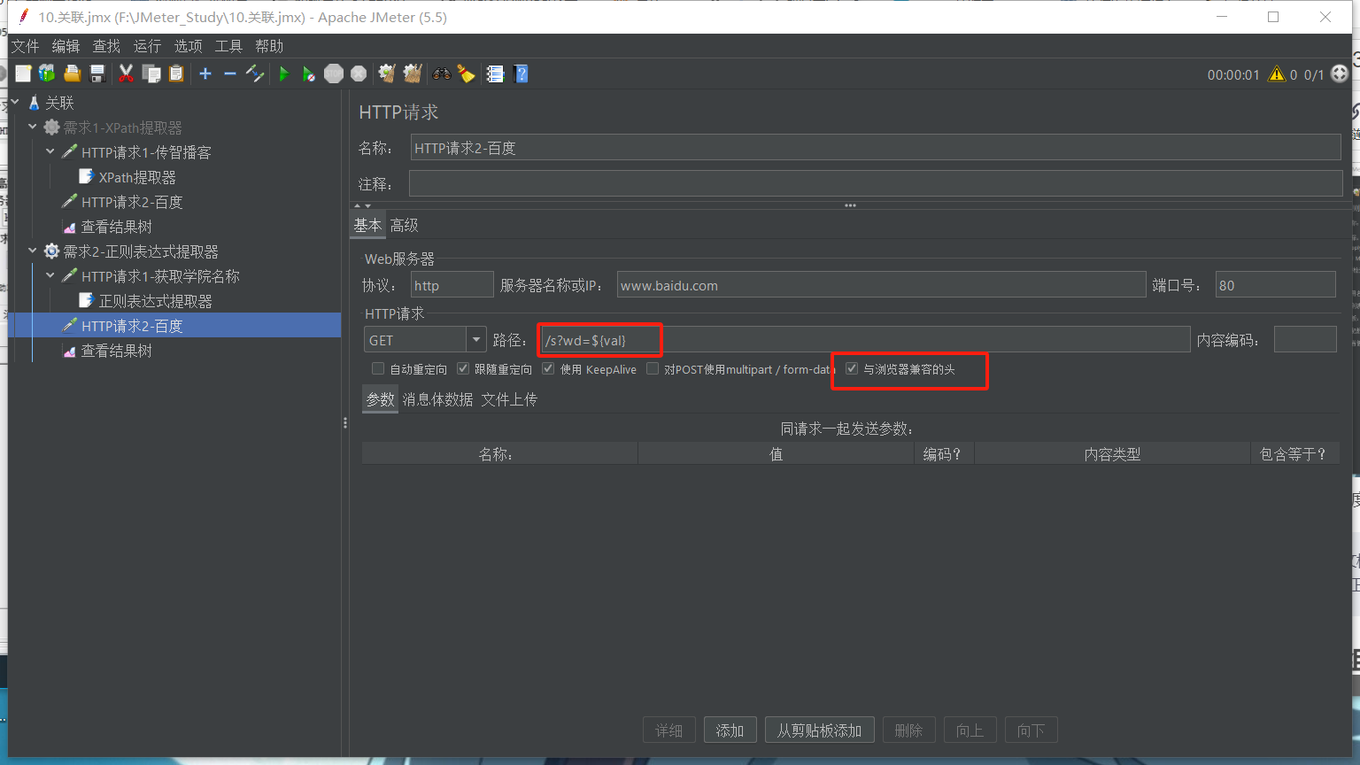Select the 参数 tab
Screen dimensions: 1360x765
click(381, 399)
